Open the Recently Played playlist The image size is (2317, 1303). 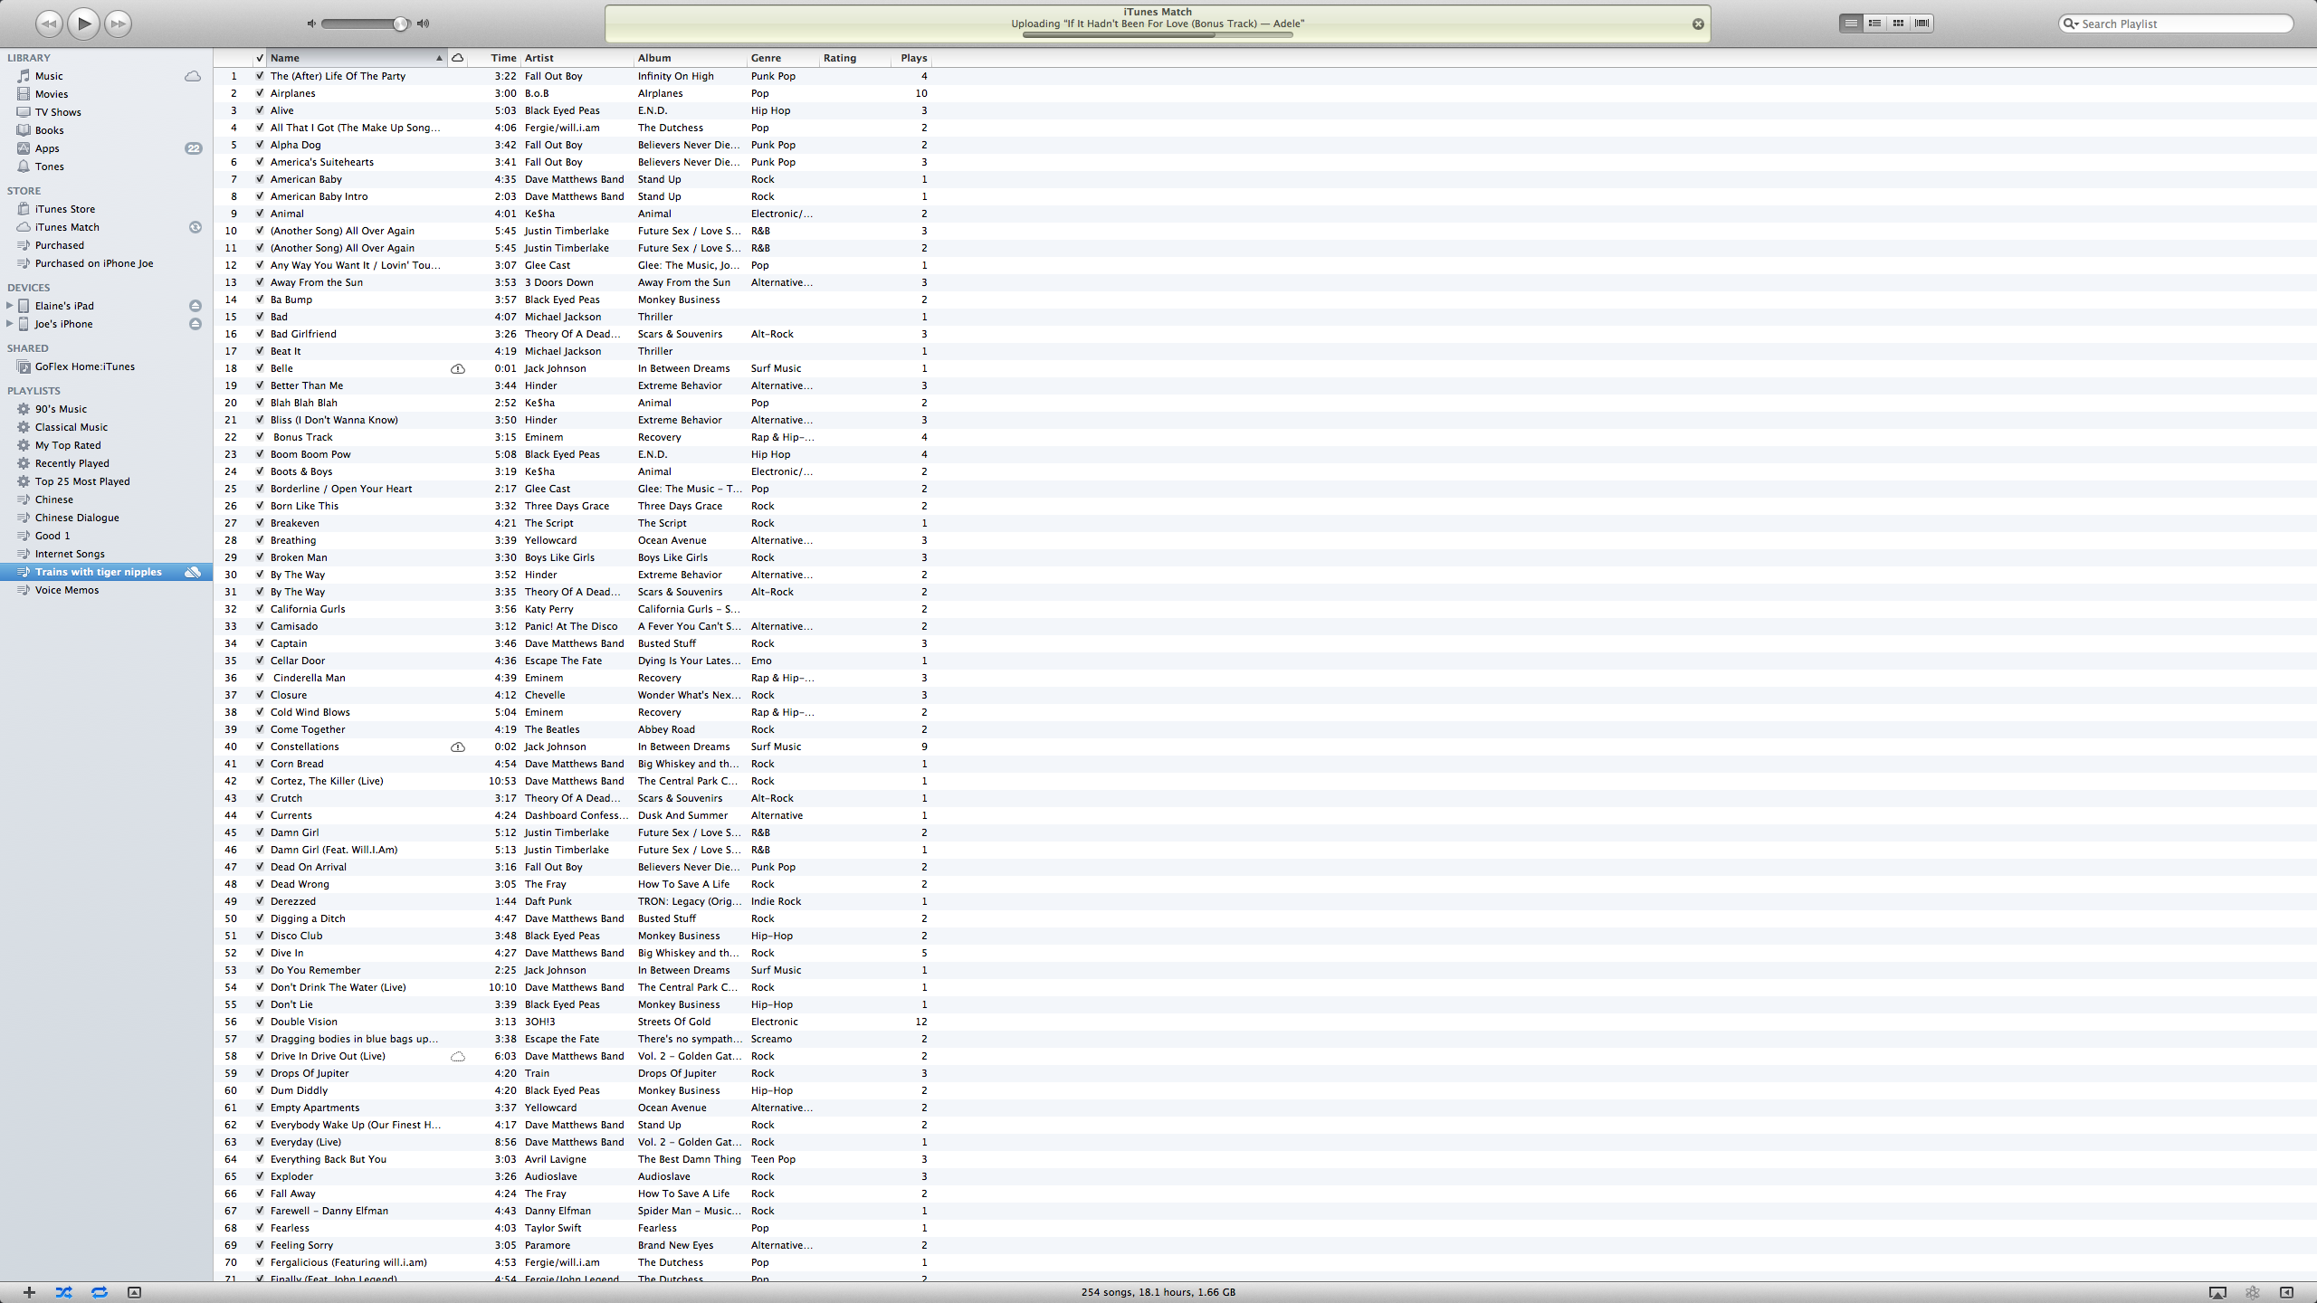coord(72,463)
